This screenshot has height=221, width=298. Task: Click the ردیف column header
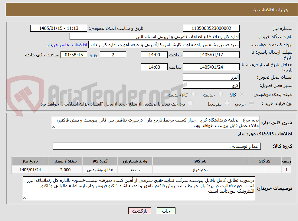(x=287, y=161)
